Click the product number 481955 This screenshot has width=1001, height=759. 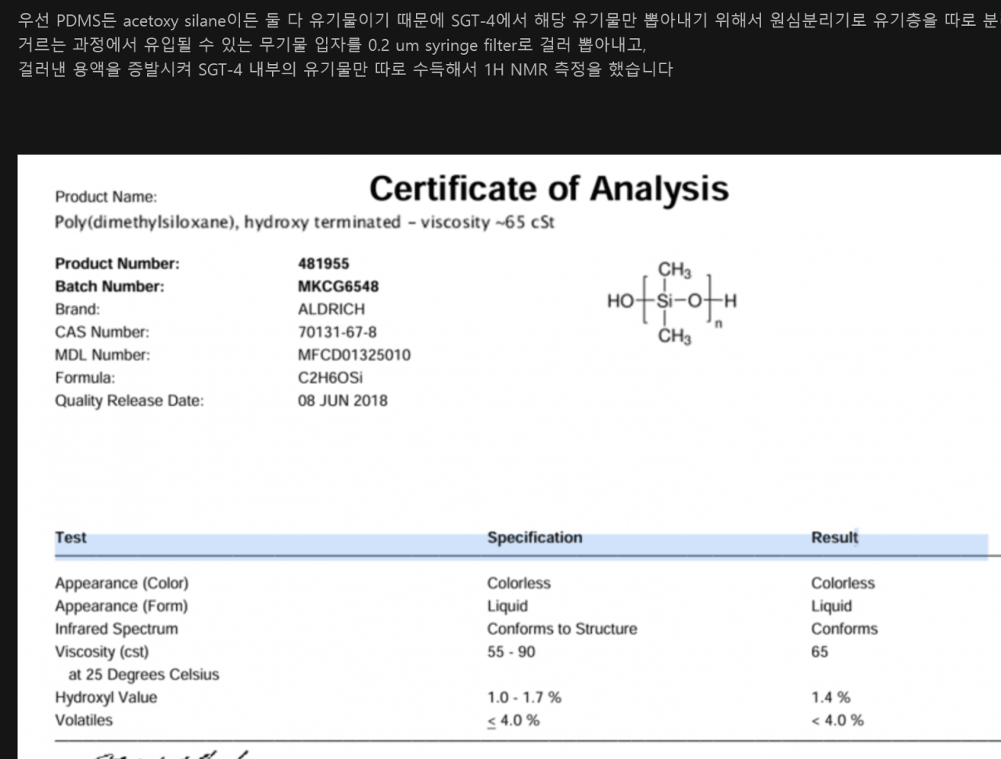point(323,263)
